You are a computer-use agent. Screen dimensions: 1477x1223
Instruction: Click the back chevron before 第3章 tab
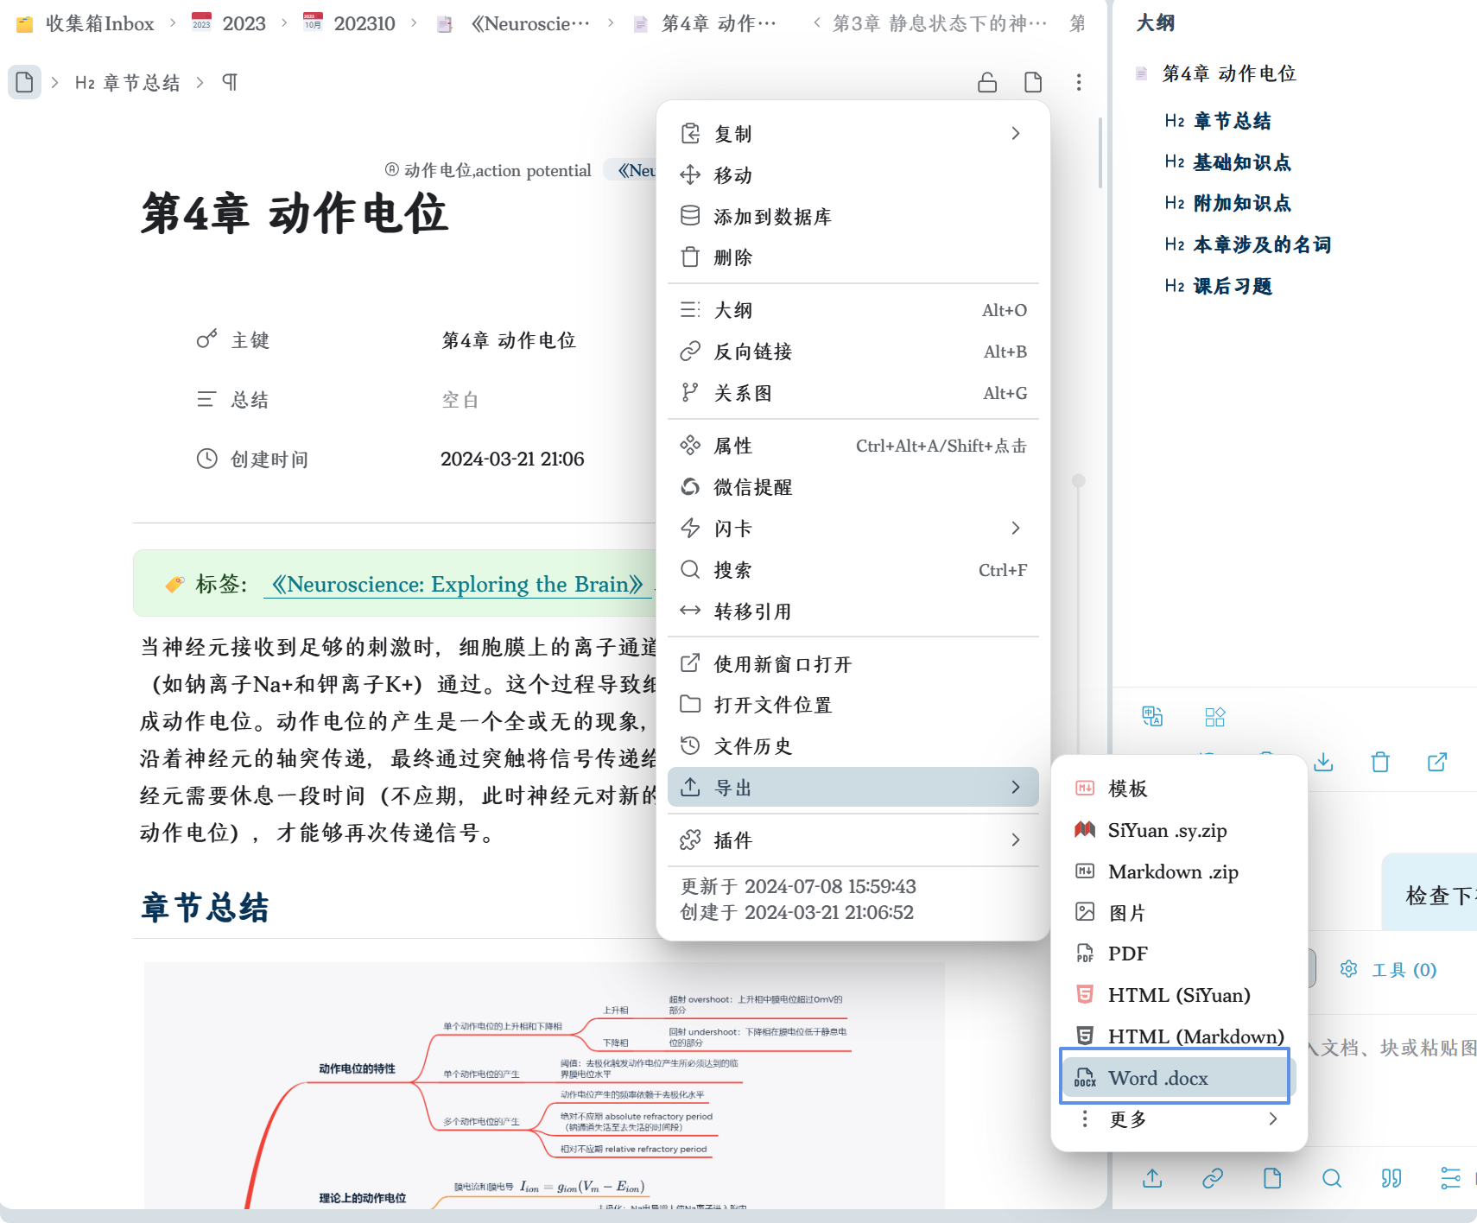817,22
